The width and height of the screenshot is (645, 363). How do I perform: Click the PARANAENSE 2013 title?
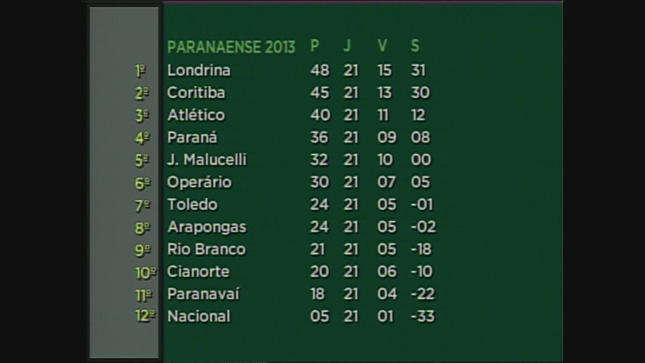231,47
